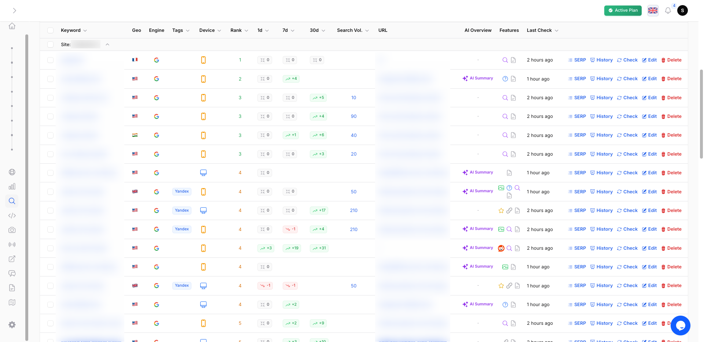Collapse the Site group using its chevron
704x342 pixels.
point(107,44)
